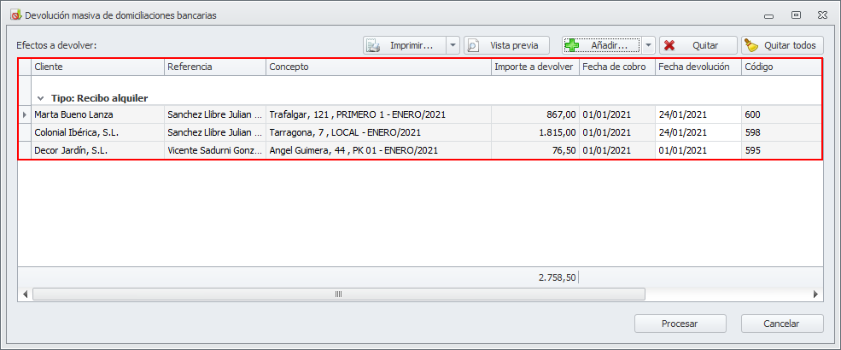Open the Añadir dropdown arrow
This screenshot has width=841, height=350.
click(x=648, y=45)
